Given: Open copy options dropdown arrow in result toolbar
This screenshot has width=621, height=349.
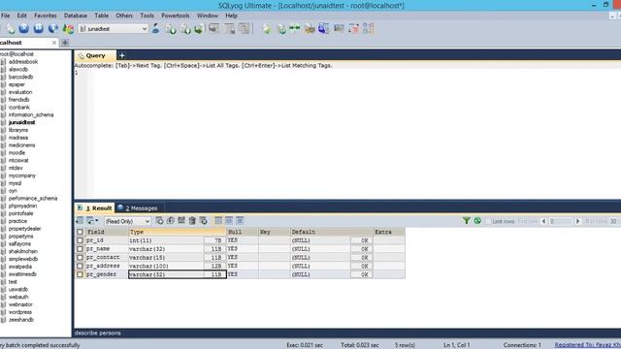Looking at the screenshot, I should 97,221.
